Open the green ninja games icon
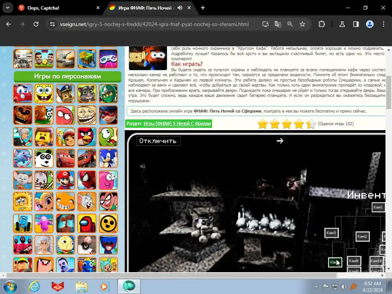This screenshot has height=294, width=392. [x=108, y=93]
